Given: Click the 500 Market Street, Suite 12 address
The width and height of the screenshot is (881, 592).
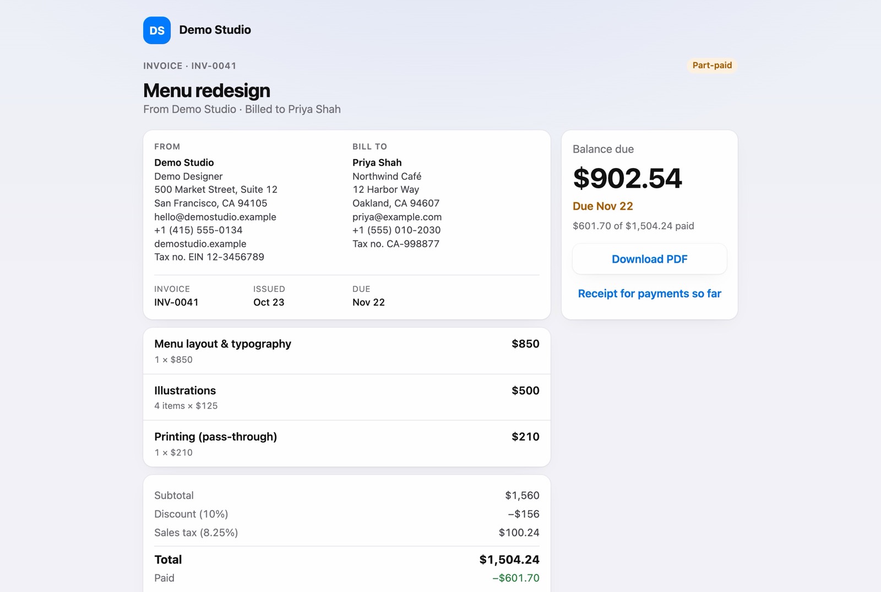Looking at the screenshot, I should [216, 189].
